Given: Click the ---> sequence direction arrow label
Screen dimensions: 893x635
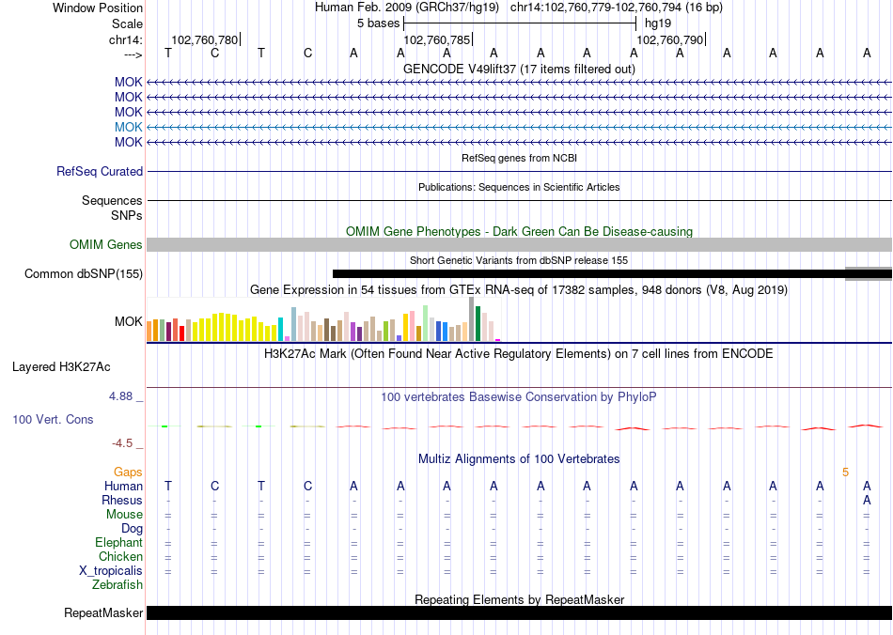Looking at the screenshot, I should [133, 54].
